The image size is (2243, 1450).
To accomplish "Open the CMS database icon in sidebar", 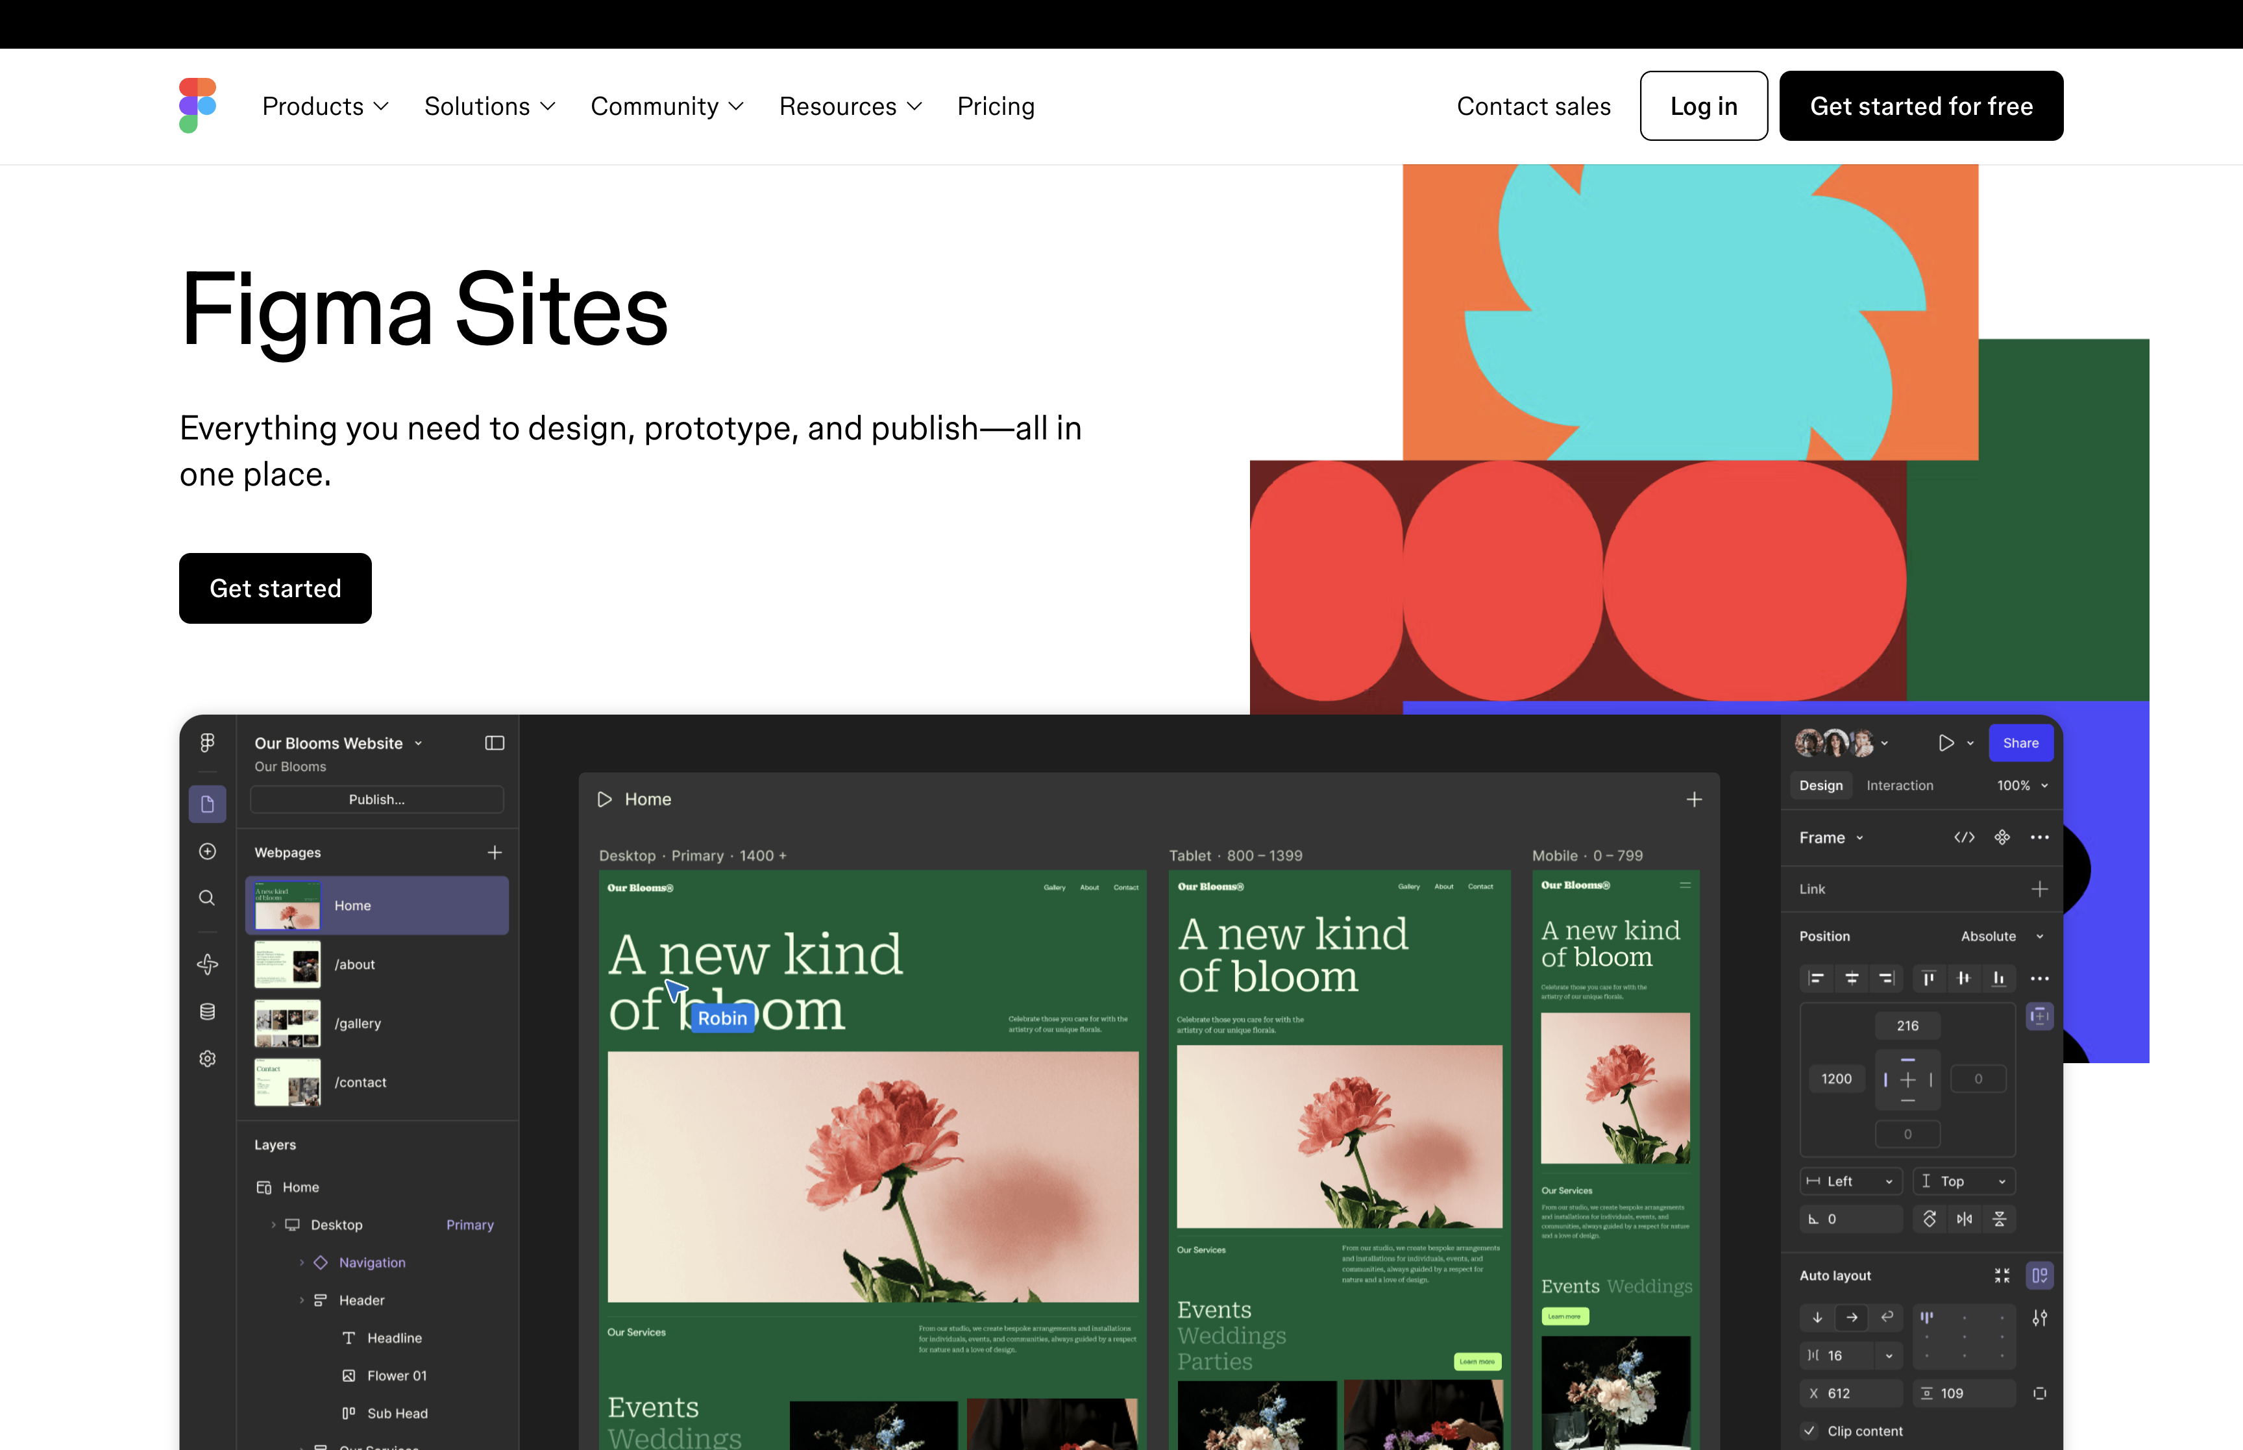I will [207, 1011].
